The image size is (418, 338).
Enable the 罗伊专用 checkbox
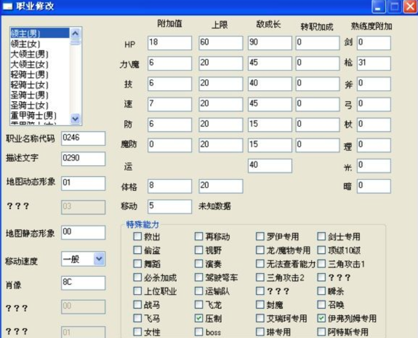pos(260,236)
